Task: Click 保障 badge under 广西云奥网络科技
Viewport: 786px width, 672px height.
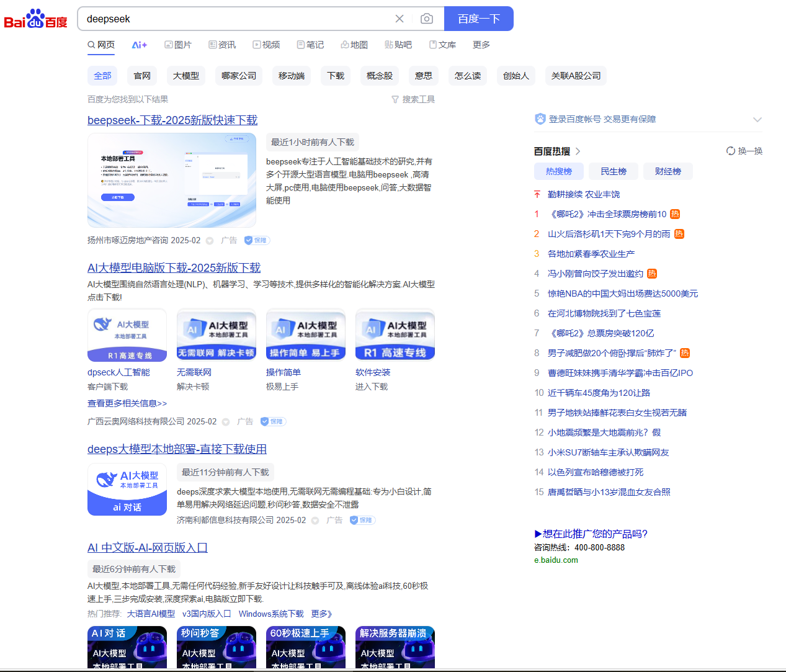Action: (x=273, y=421)
